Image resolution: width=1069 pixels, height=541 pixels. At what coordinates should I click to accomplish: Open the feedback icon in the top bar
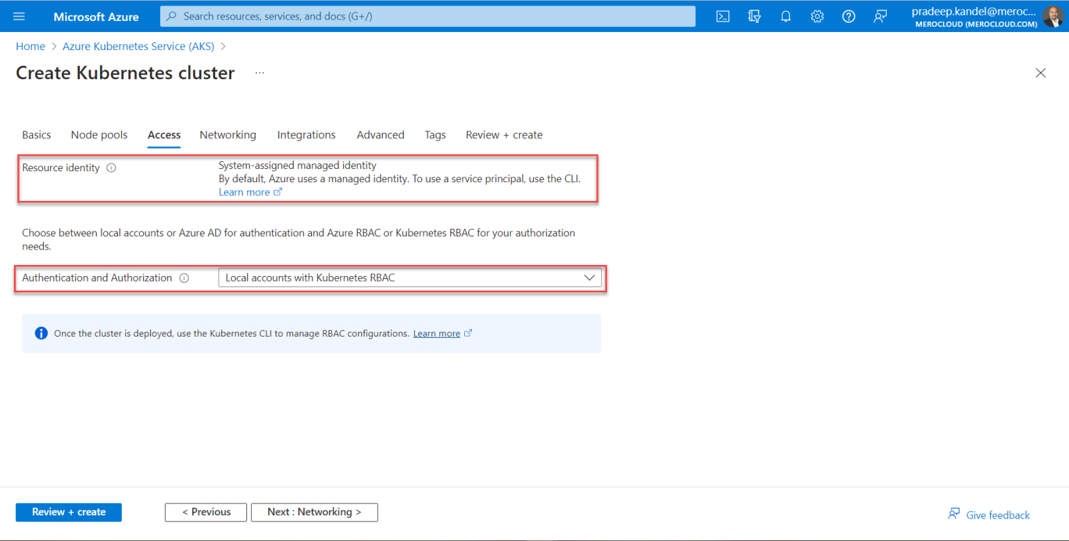[880, 15]
